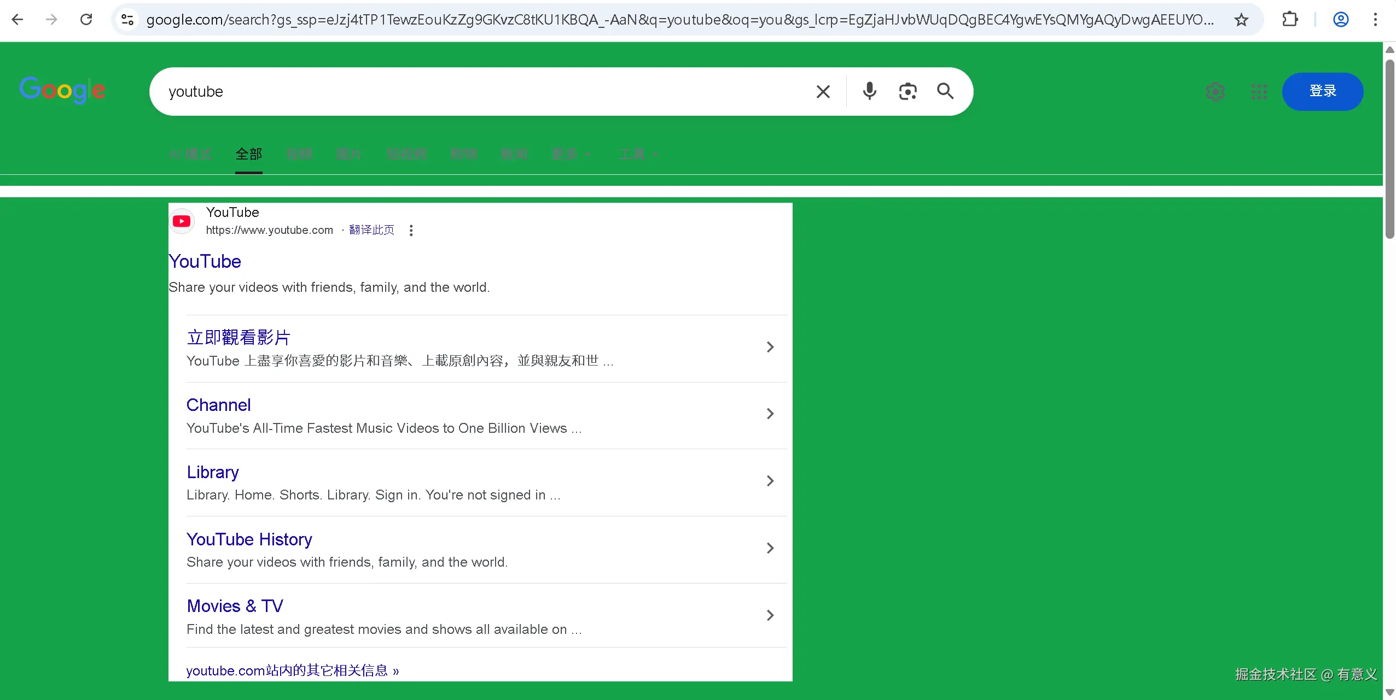Click the blue 登录 sign-in button

pos(1322,91)
